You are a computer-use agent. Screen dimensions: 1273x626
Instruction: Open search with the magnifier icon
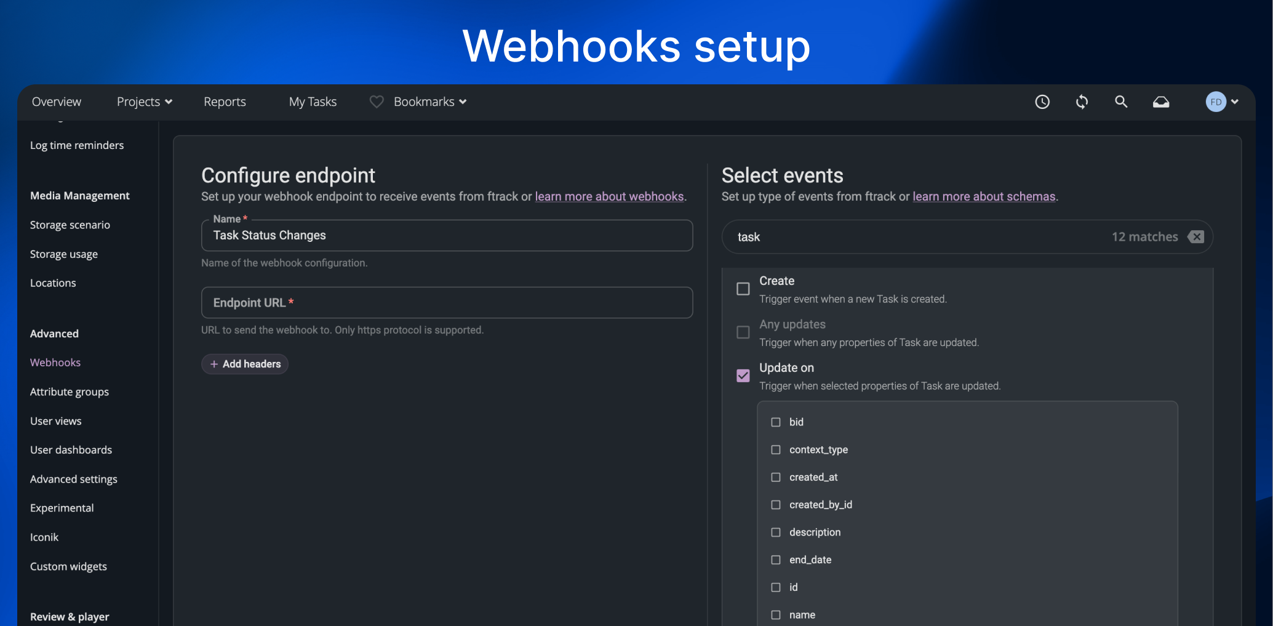click(x=1121, y=102)
